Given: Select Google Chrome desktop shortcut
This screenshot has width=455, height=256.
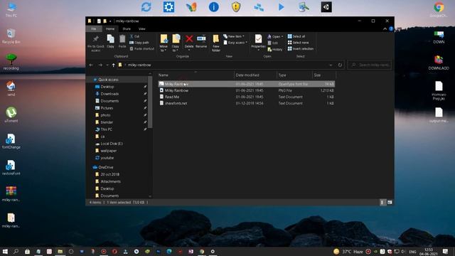Looking at the screenshot, I should 439,9.
